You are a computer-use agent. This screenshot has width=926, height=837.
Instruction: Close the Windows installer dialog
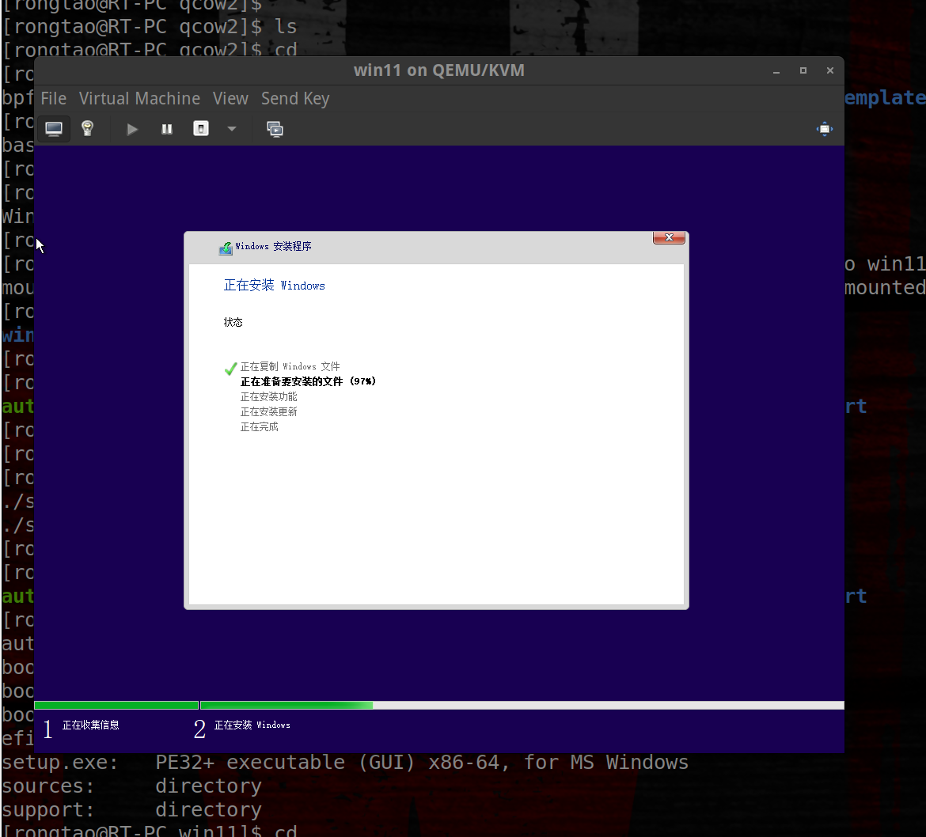click(x=669, y=237)
